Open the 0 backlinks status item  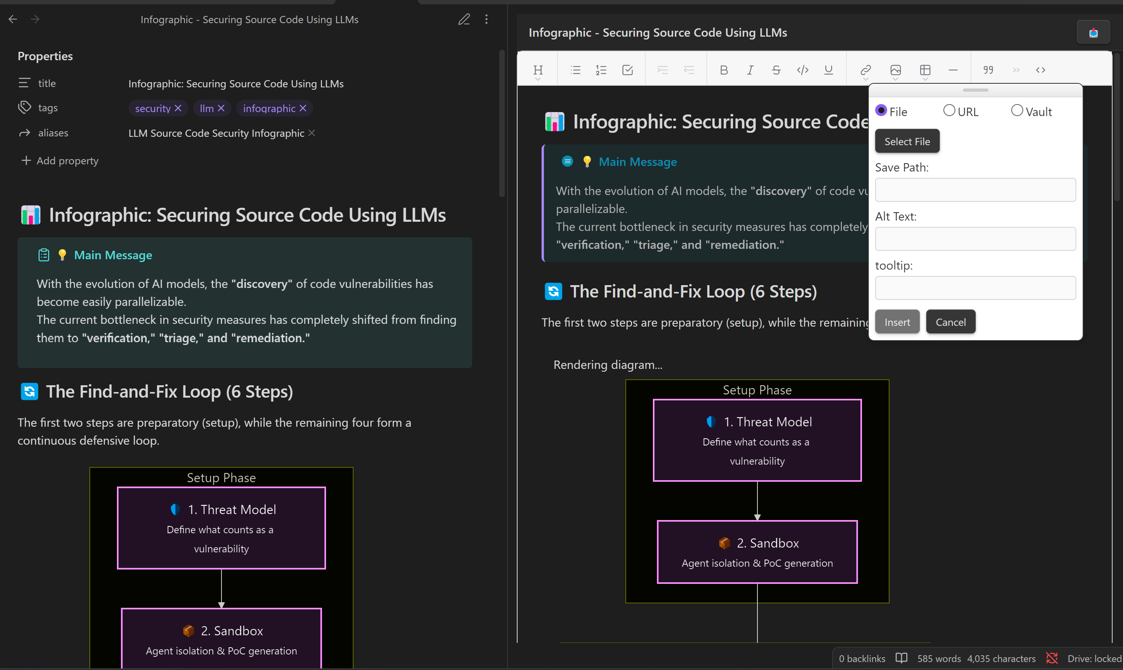click(x=862, y=659)
